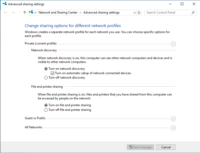Click the Cancel button
Image resolution: width=200 pixels, height=153 pixels.
click(x=166, y=147)
